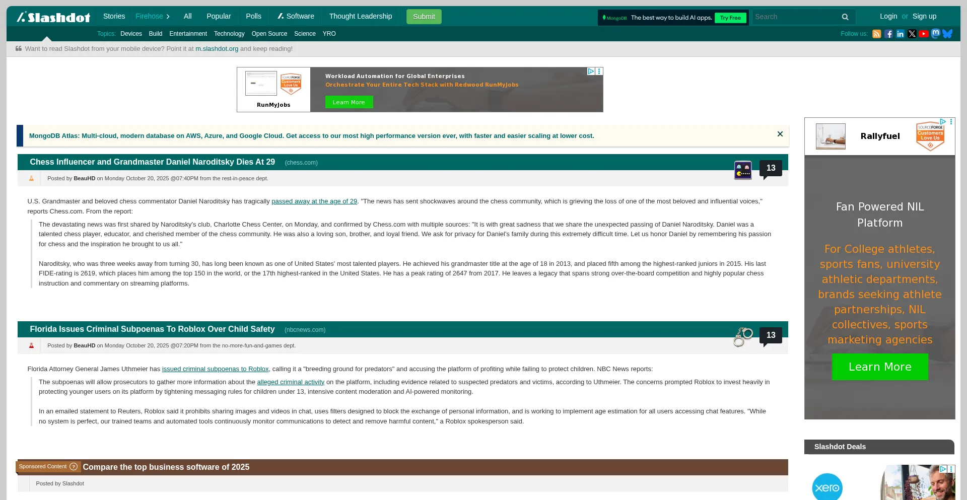967x500 pixels.
Task: Click the green Submit button
Action: (424, 17)
